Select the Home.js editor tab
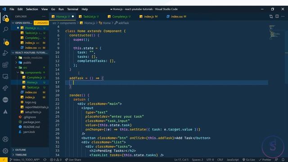 [x=63, y=17]
